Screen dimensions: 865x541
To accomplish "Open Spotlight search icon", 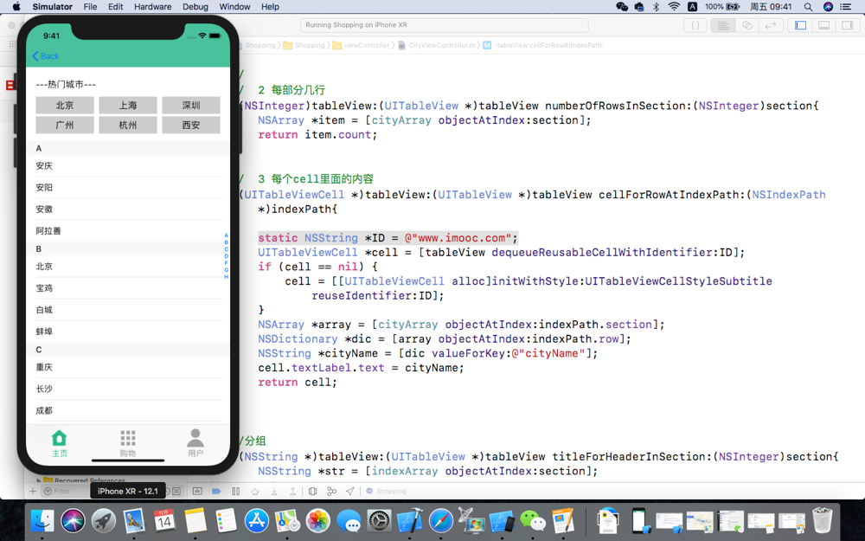I will coord(808,7).
